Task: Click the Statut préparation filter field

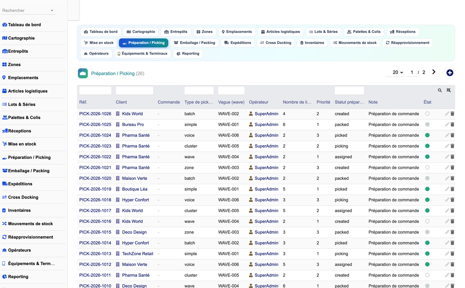Action: [349, 91]
